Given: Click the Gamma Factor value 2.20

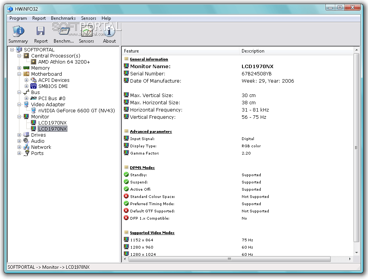Looking at the screenshot, I should point(246,153).
